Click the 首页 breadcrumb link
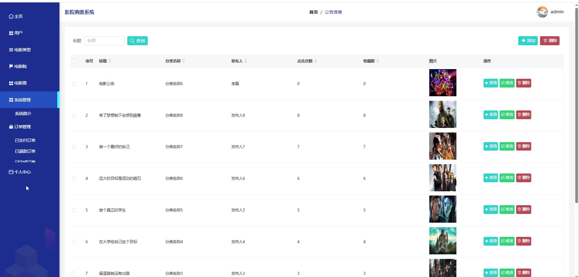Image resolution: width=579 pixels, height=277 pixels. (314, 12)
